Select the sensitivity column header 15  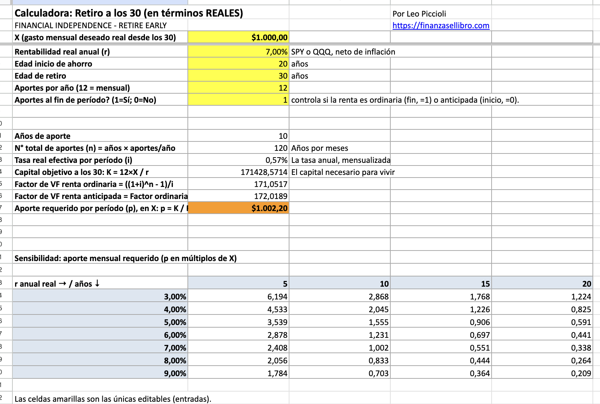pyautogui.click(x=441, y=283)
